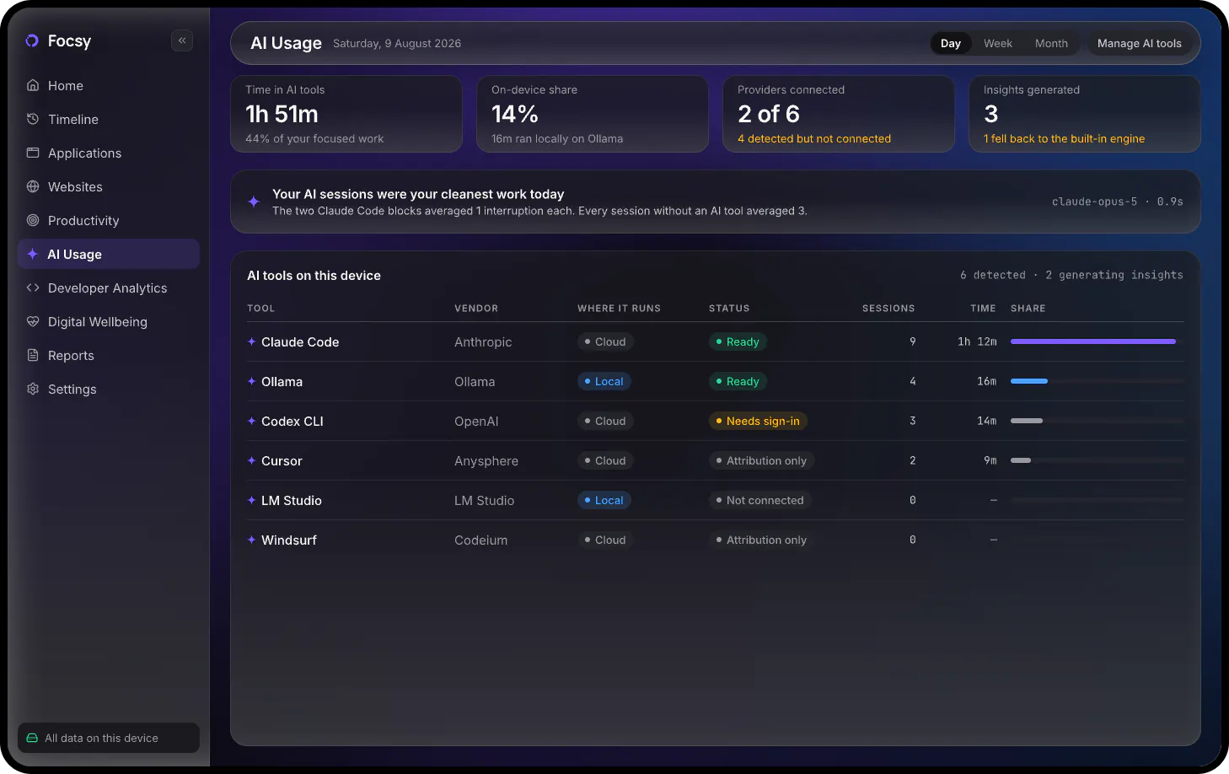Click the sparkle icon next to Claude Code
This screenshot has width=1229, height=774.
coord(251,341)
